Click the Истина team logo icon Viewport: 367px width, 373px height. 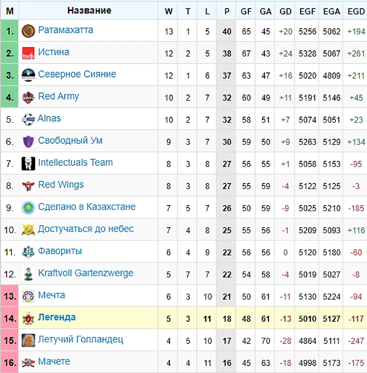click(x=28, y=53)
